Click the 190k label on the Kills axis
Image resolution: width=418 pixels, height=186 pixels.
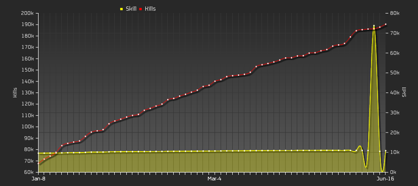pyautogui.click(x=27, y=25)
